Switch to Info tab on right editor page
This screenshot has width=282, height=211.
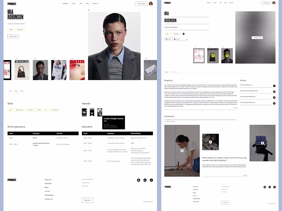coord(171,72)
